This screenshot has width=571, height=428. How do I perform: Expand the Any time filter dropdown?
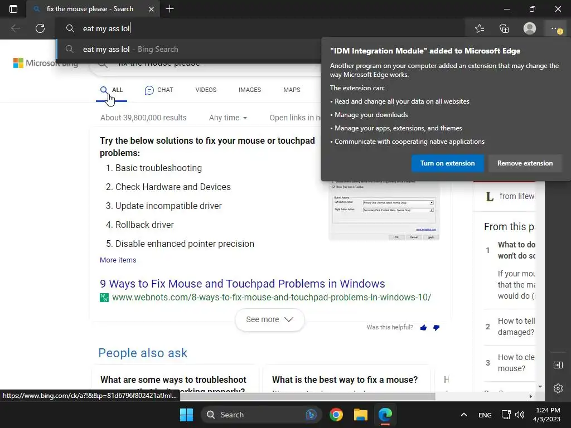pyautogui.click(x=228, y=118)
